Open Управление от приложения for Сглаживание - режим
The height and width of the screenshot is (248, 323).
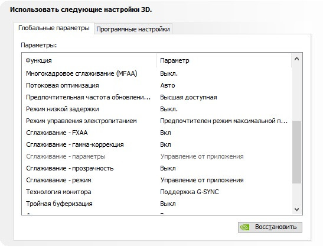coord(202,180)
